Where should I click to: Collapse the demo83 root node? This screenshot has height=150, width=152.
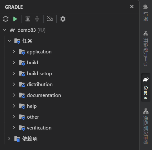5,30
